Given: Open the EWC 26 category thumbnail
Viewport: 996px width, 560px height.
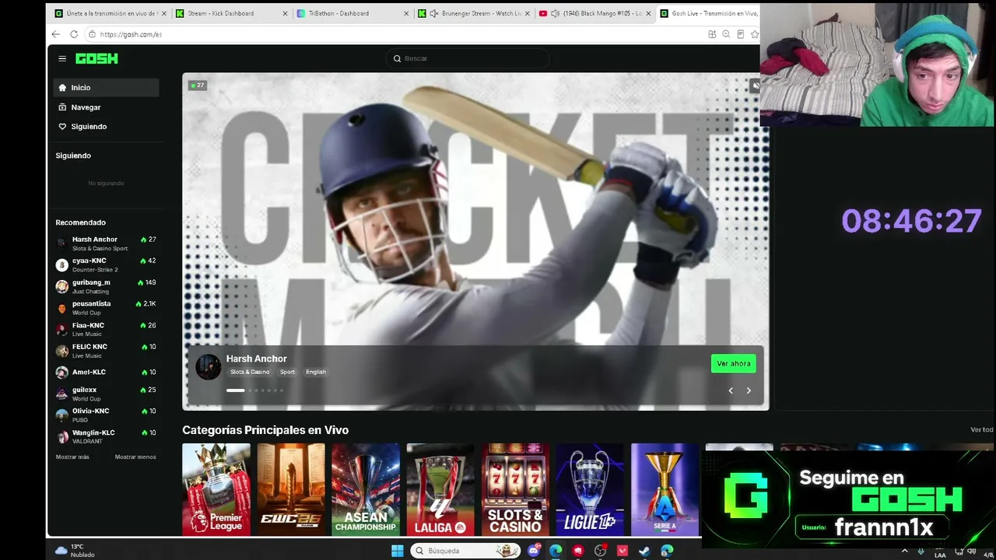Looking at the screenshot, I should 291,490.
